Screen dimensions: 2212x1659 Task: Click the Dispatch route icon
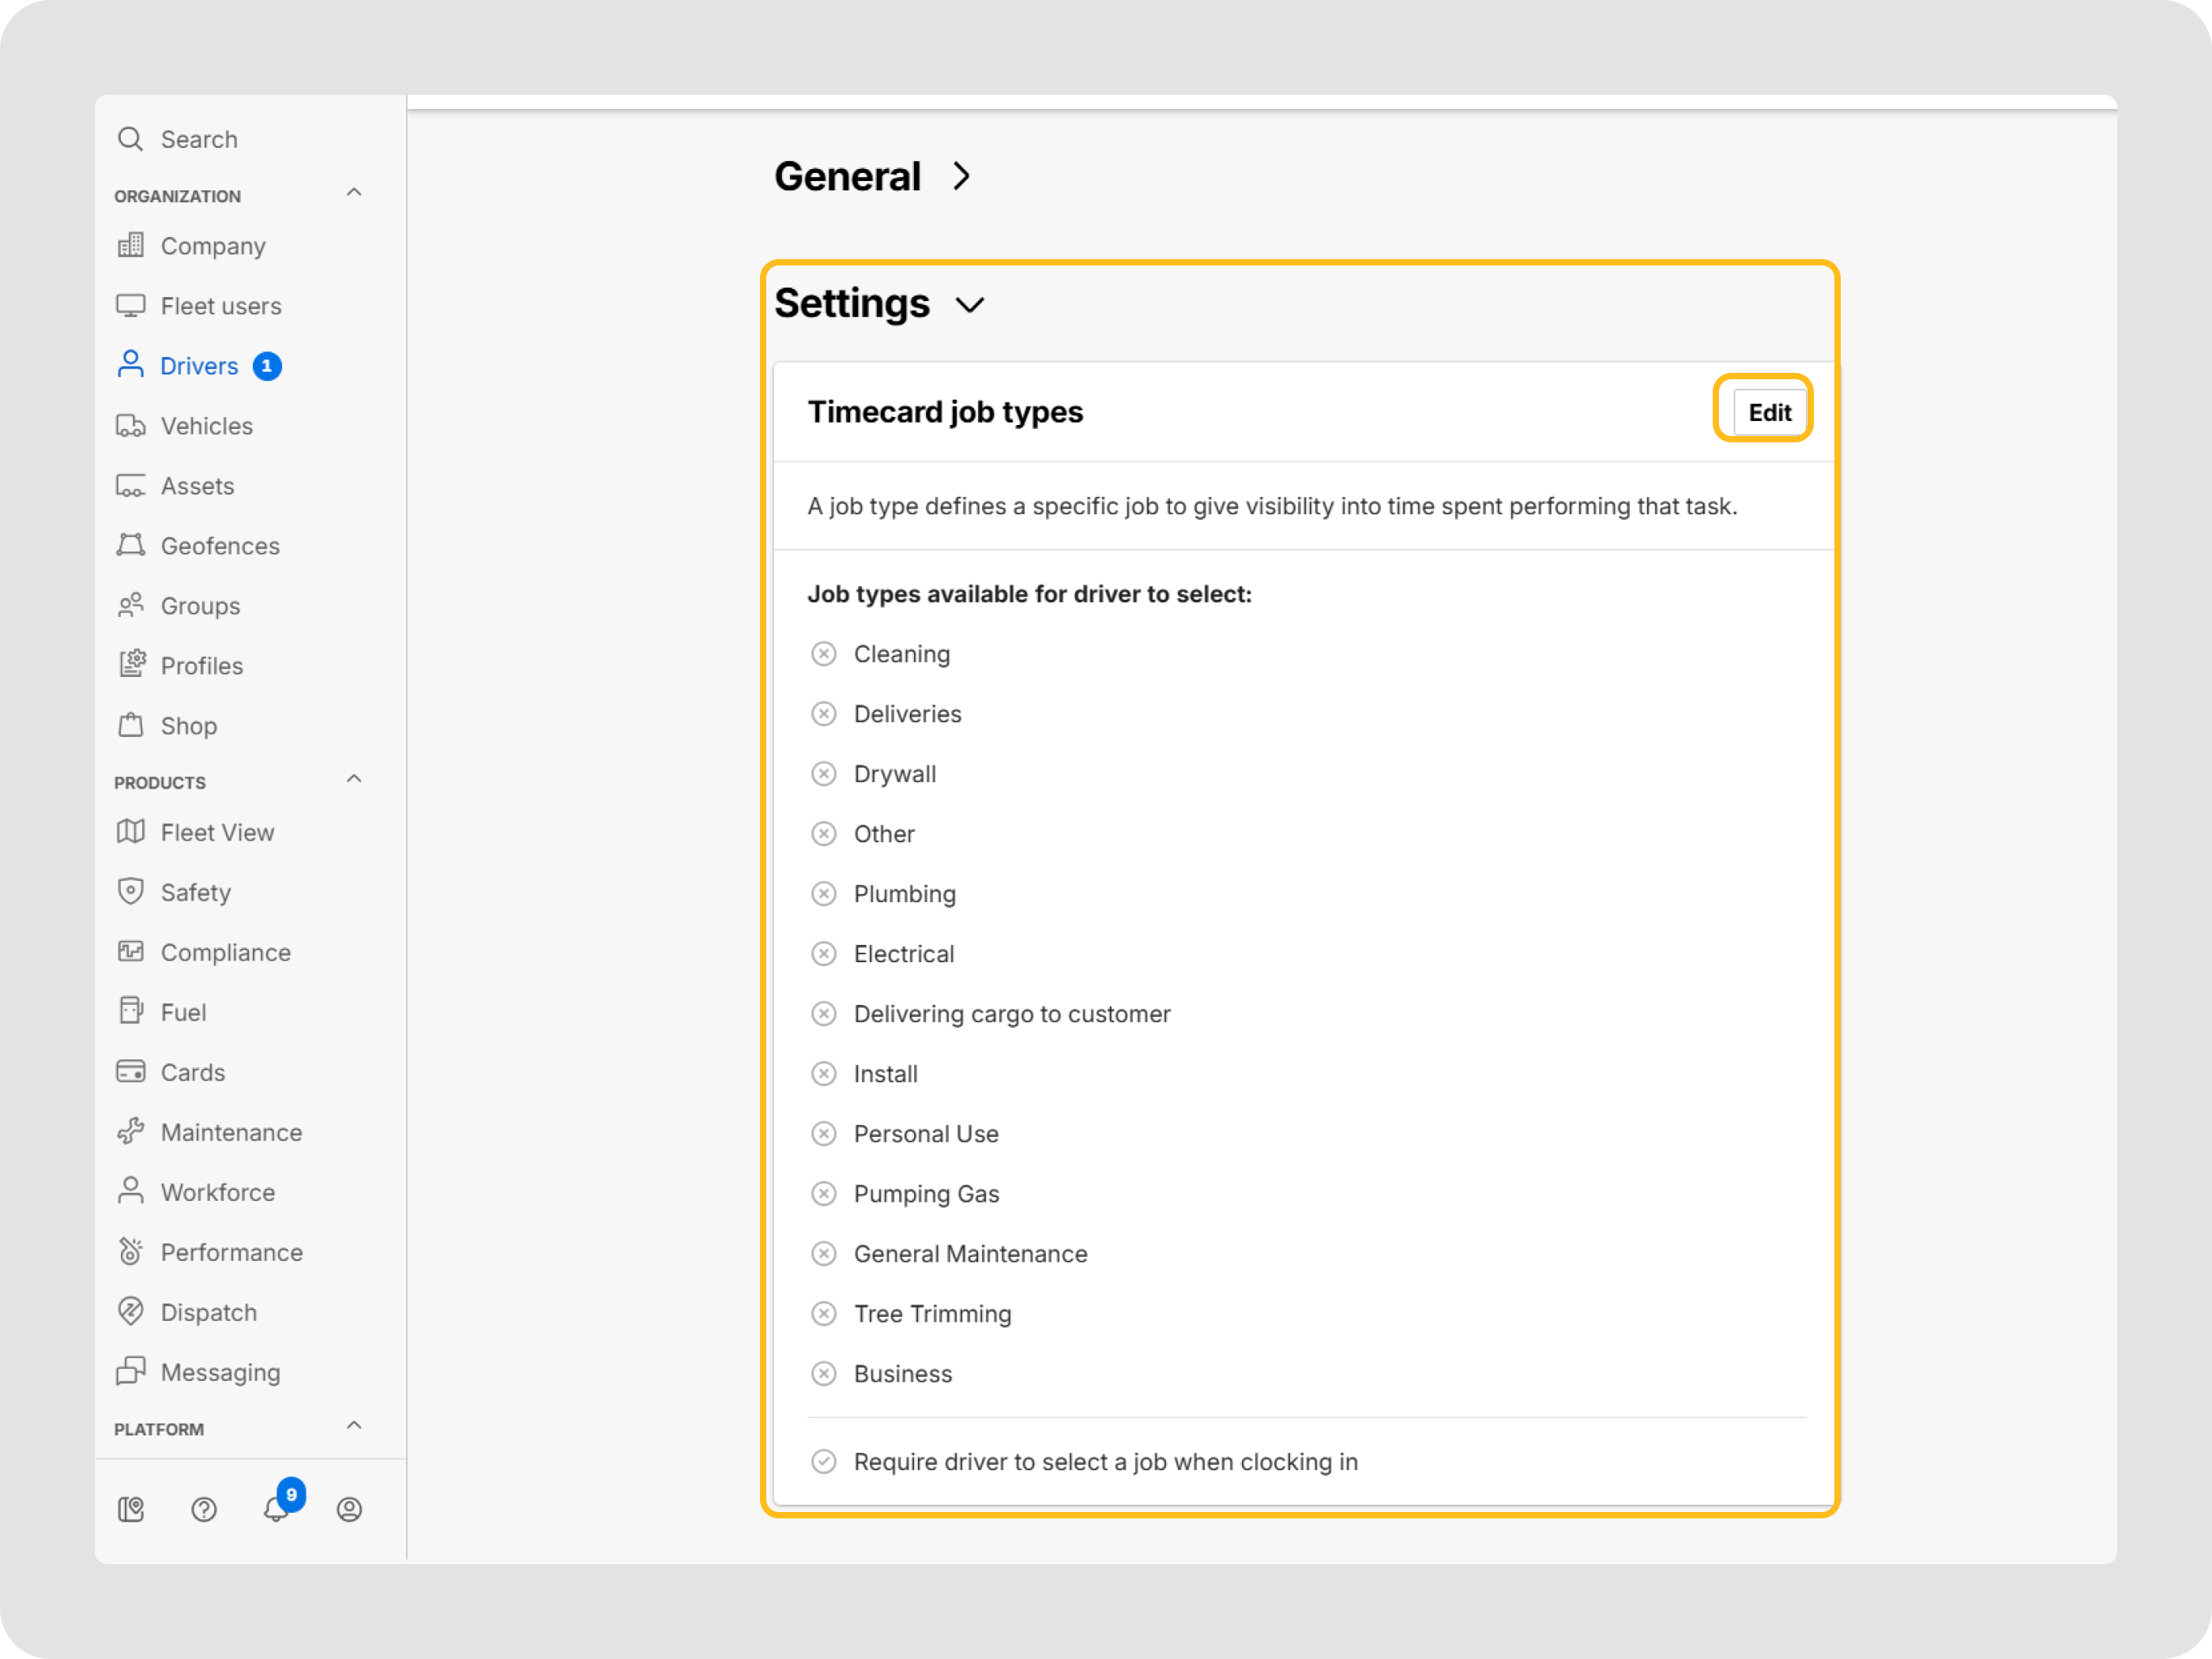130,1311
